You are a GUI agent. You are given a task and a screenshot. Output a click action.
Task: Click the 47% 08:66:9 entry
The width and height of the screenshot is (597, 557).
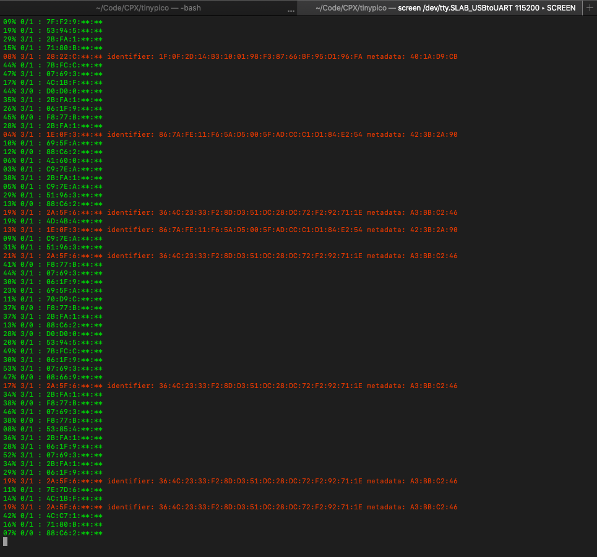(53, 377)
